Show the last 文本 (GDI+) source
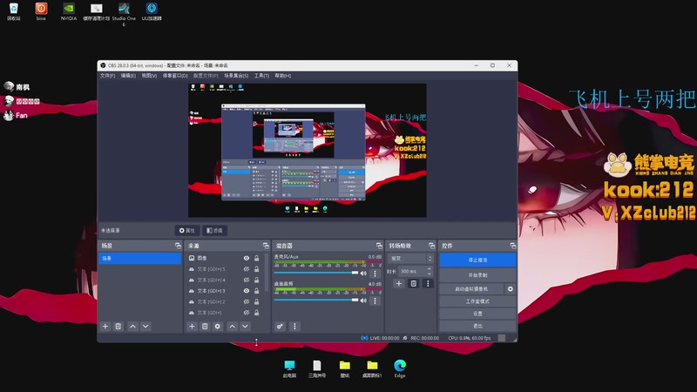Screen dimensions: 697x392 (247, 313)
